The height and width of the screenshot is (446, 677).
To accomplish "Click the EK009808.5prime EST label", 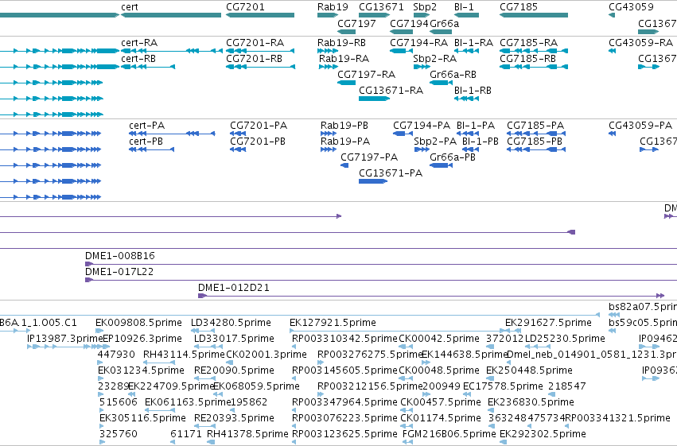I will [x=138, y=323].
